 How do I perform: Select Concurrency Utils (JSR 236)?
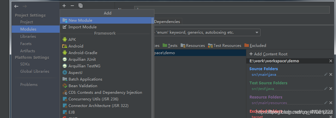click(x=106, y=99)
